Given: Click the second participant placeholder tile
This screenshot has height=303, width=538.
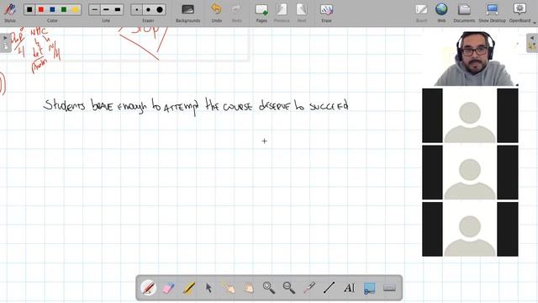Looking at the screenshot, I should point(470,173).
